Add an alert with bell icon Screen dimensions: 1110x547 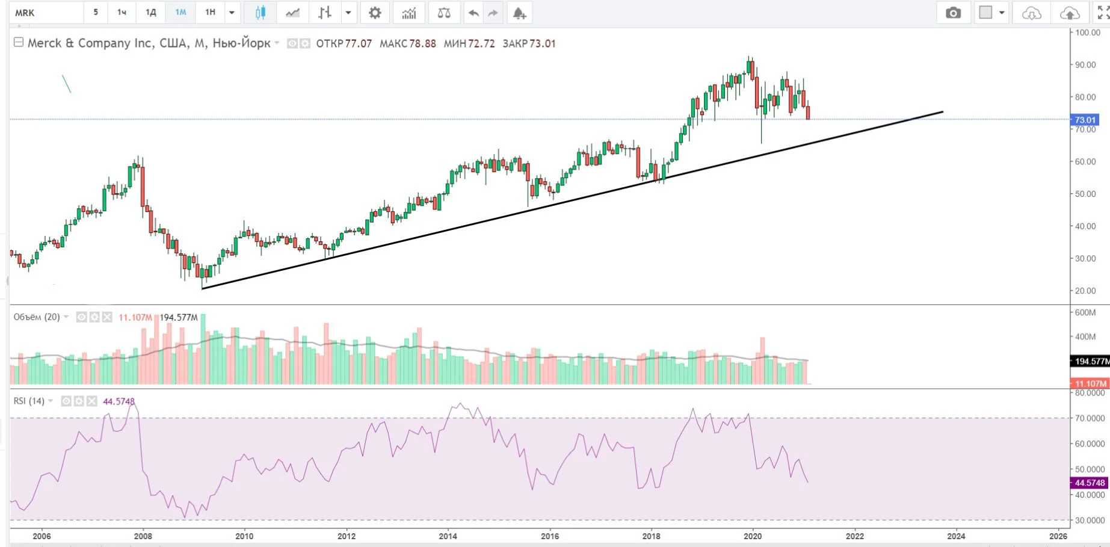(519, 13)
